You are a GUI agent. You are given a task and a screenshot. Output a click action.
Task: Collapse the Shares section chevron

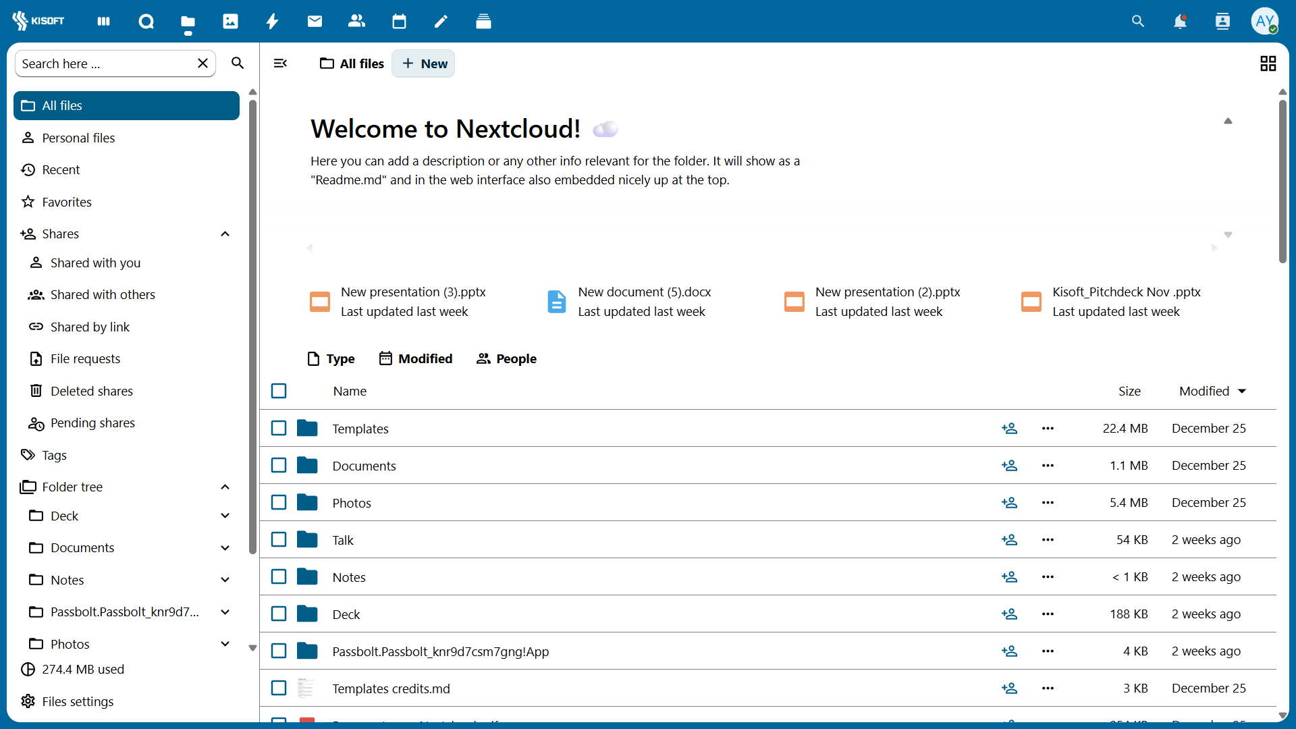coord(225,234)
